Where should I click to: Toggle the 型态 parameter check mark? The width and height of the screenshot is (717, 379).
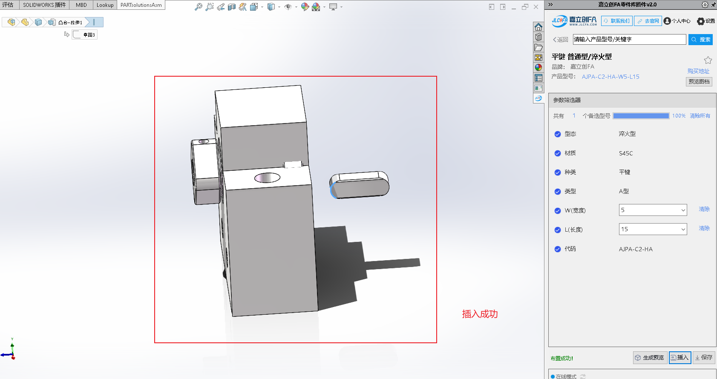(x=557, y=134)
